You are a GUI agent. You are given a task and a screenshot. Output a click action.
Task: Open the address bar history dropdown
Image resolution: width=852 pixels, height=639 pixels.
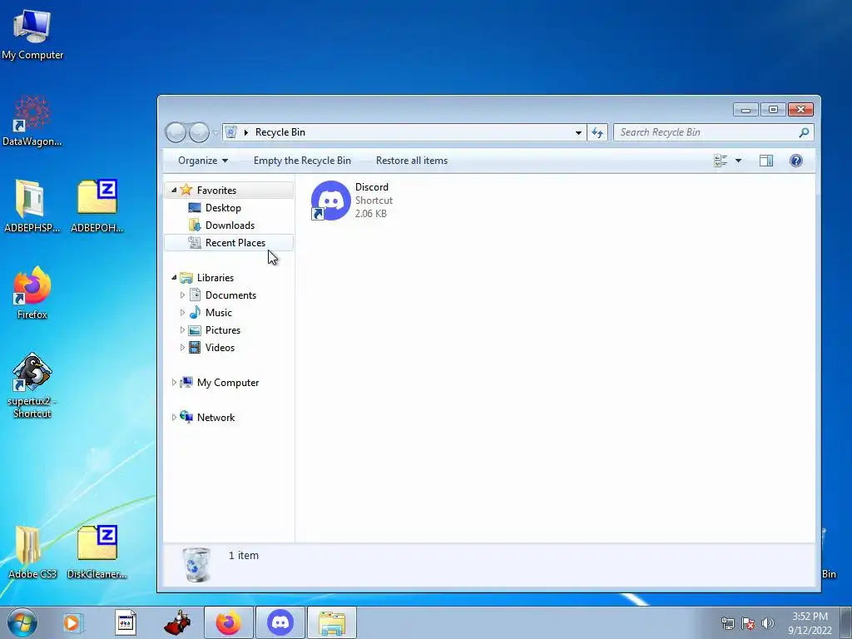click(x=578, y=132)
